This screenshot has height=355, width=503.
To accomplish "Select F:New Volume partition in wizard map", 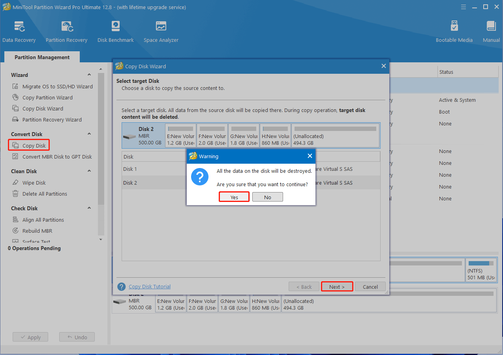I will pos(212,135).
